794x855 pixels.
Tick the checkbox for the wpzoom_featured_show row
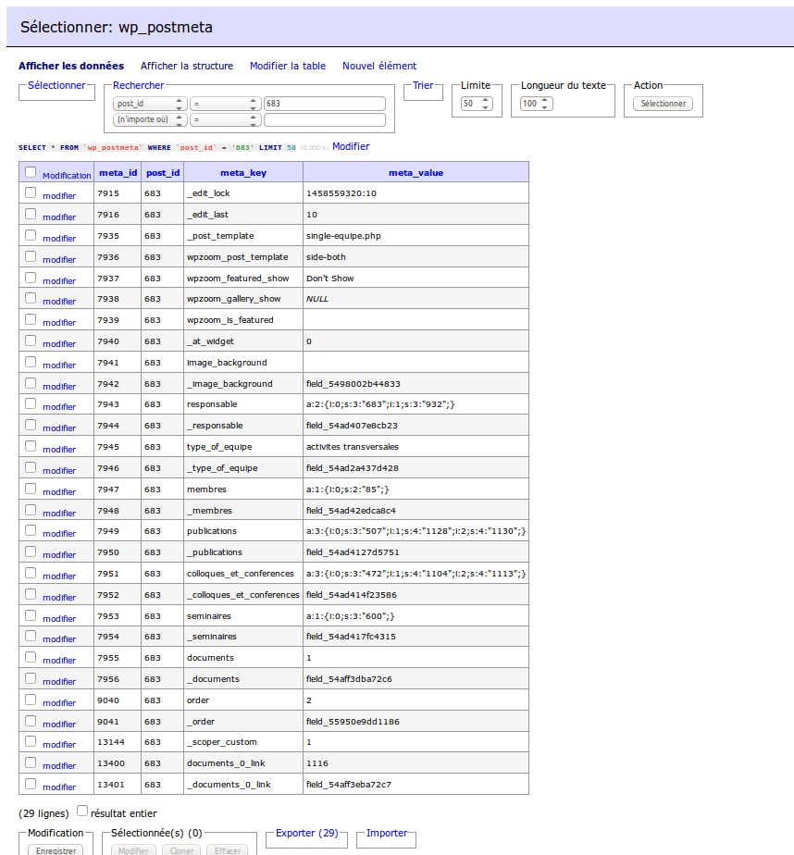click(x=31, y=278)
